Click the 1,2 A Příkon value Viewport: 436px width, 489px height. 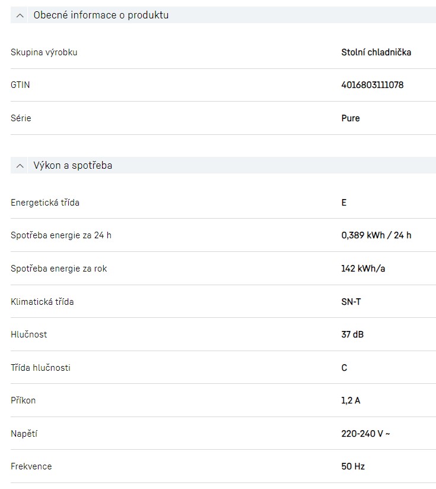click(351, 400)
